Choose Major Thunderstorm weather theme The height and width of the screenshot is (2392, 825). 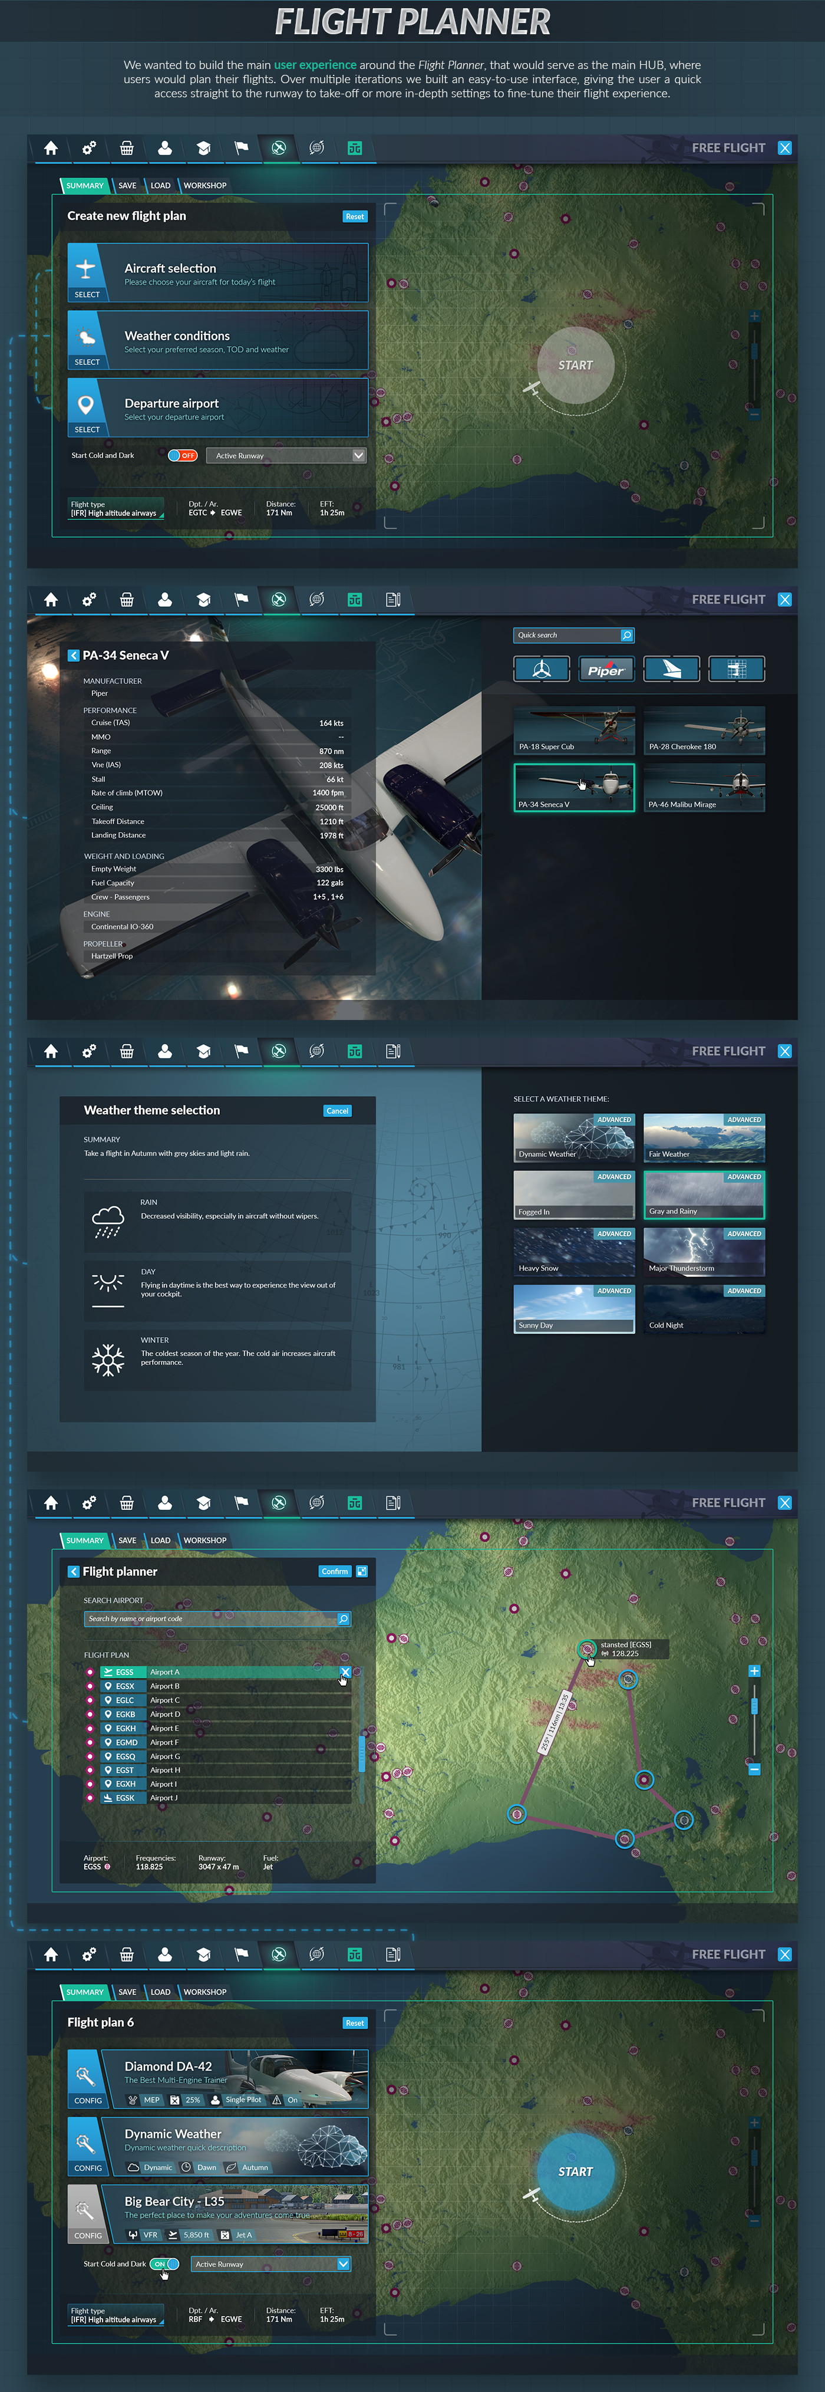click(x=704, y=1251)
